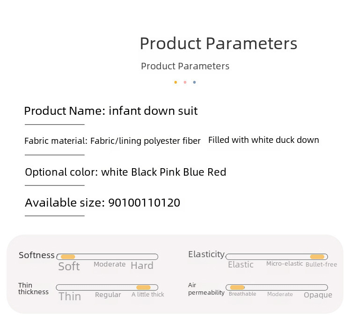The height and width of the screenshot is (334, 351).
Task: Select the Thin thickness option
Action: point(70,297)
